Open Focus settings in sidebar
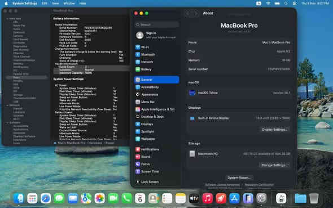Screen dimensions: 333x208 [x=157, y=164]
